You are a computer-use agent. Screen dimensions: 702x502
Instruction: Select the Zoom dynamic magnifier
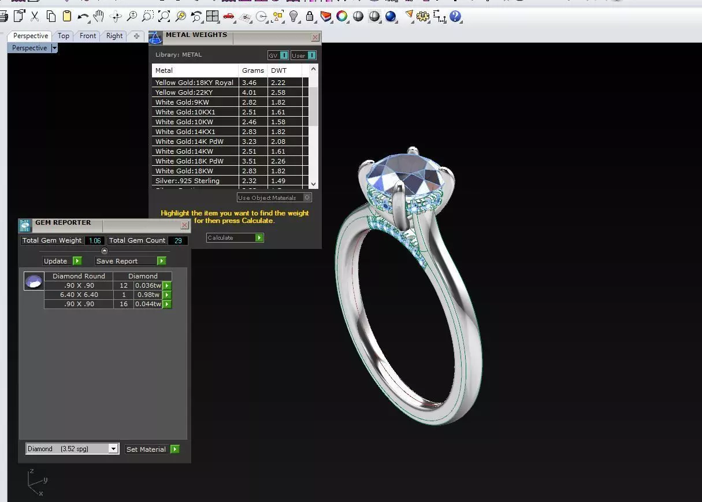tap(132, 16)
